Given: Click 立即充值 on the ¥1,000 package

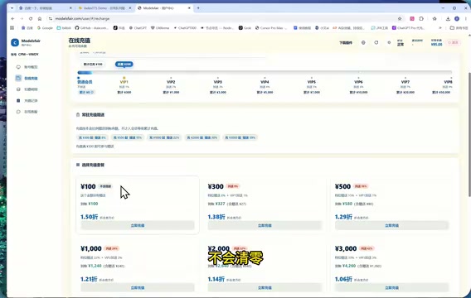Looking at the screenshot, I should pos(138,287).
